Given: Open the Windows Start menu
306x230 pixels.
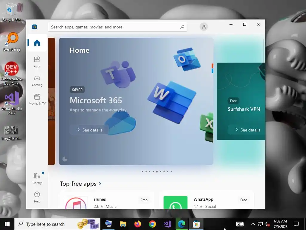Looking at the screenshot, I should [x=7, y=224].
